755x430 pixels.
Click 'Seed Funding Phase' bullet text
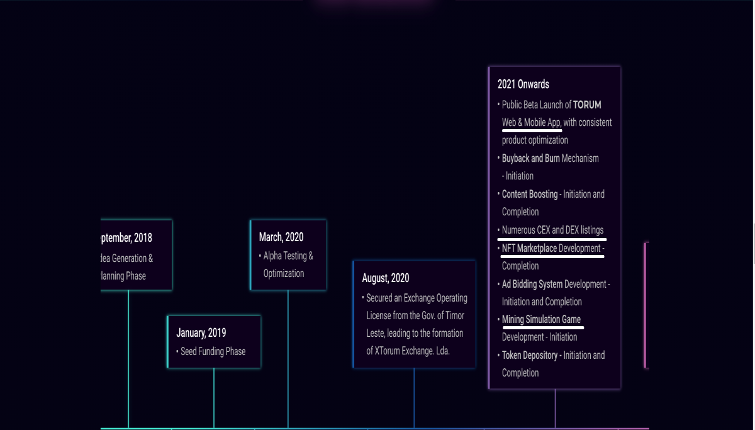coord(213,351)
